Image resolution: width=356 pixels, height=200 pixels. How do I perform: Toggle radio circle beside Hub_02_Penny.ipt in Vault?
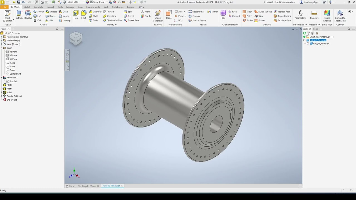304,40
